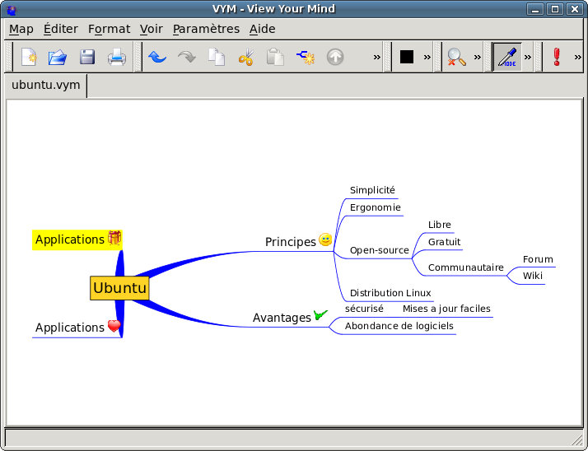
Task: Click the VYM window menu icon in title bar
Action: (12, 9)
